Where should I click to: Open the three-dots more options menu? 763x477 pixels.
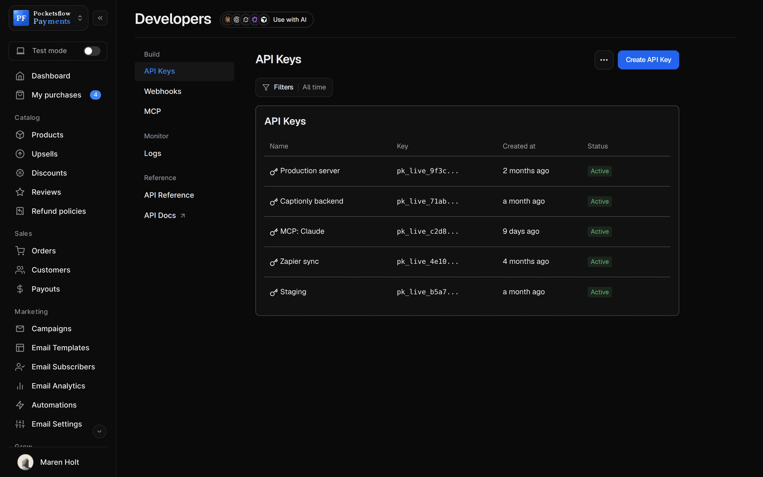(x=604, y=60)
